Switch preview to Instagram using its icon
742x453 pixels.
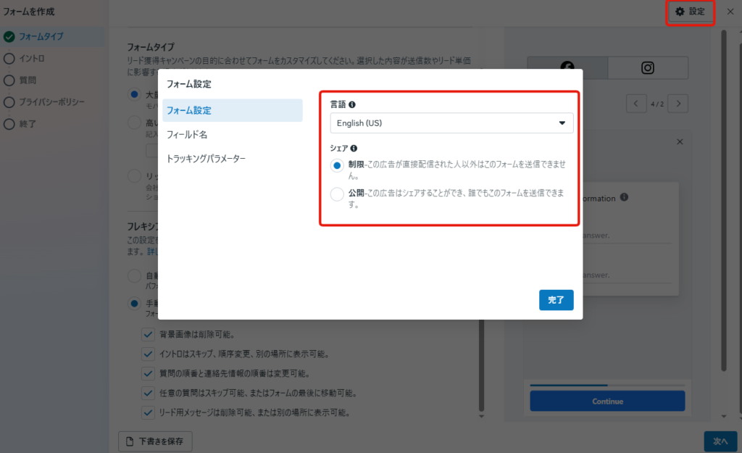point(647,67)
